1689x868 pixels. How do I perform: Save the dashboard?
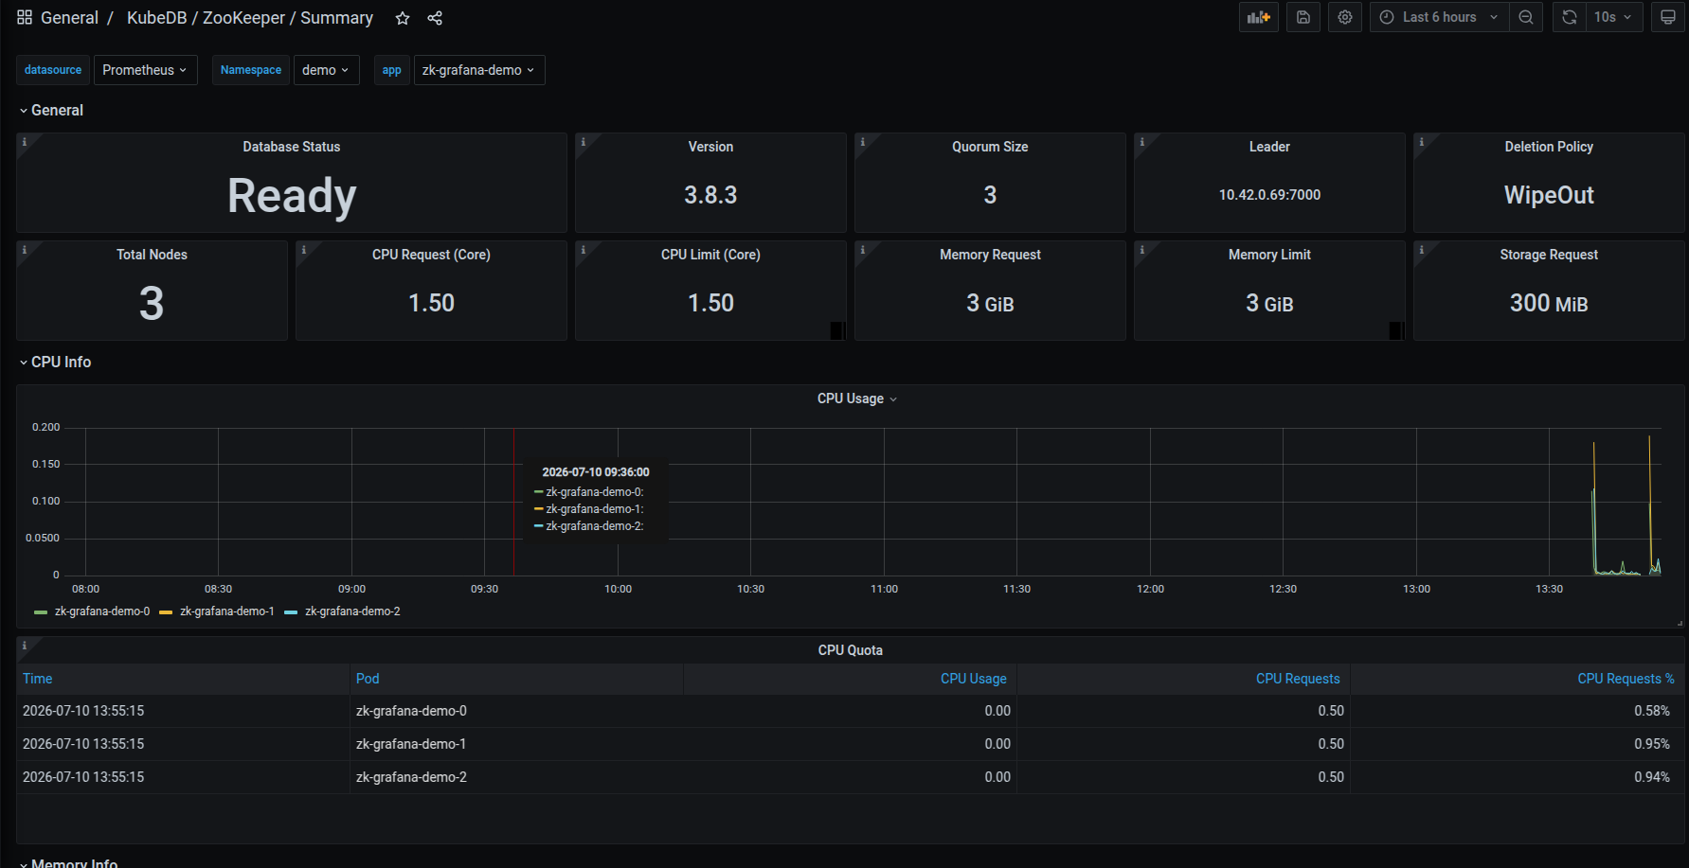point(1303,17)
